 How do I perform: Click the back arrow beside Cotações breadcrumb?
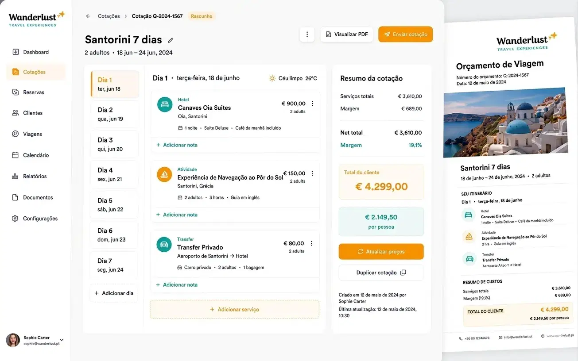point(88,16)
